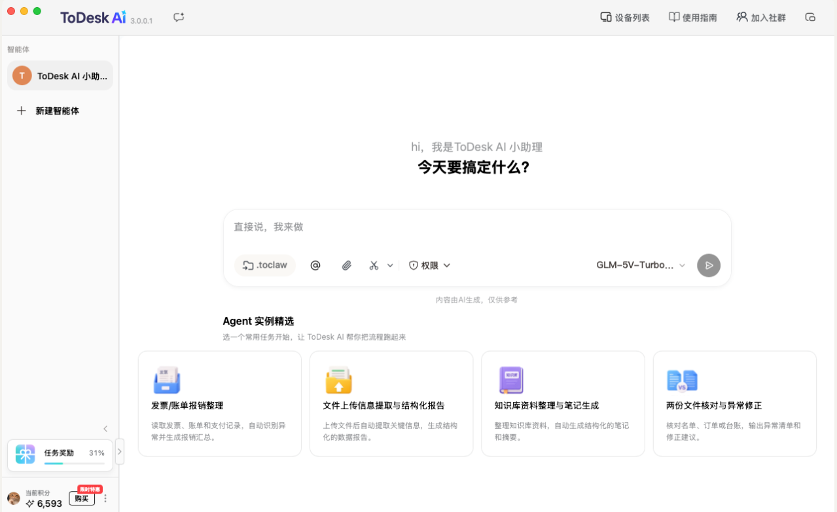This screenshot has height=512, width=837.
Task: Click the 智能体 section label
Action: [18, 49]
